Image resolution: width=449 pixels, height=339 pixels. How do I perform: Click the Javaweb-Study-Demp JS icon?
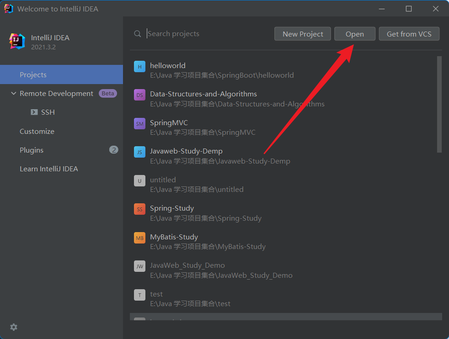[139, 152]
